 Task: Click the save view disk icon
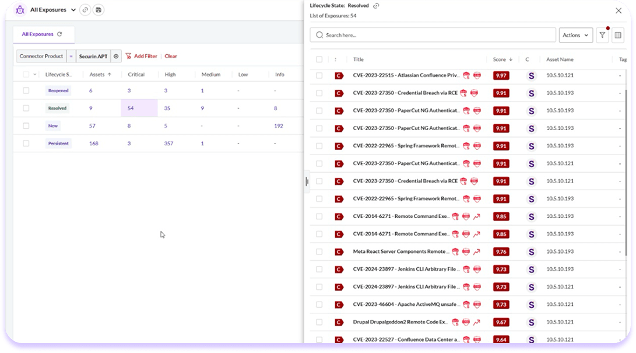click(x=99, y=10)
